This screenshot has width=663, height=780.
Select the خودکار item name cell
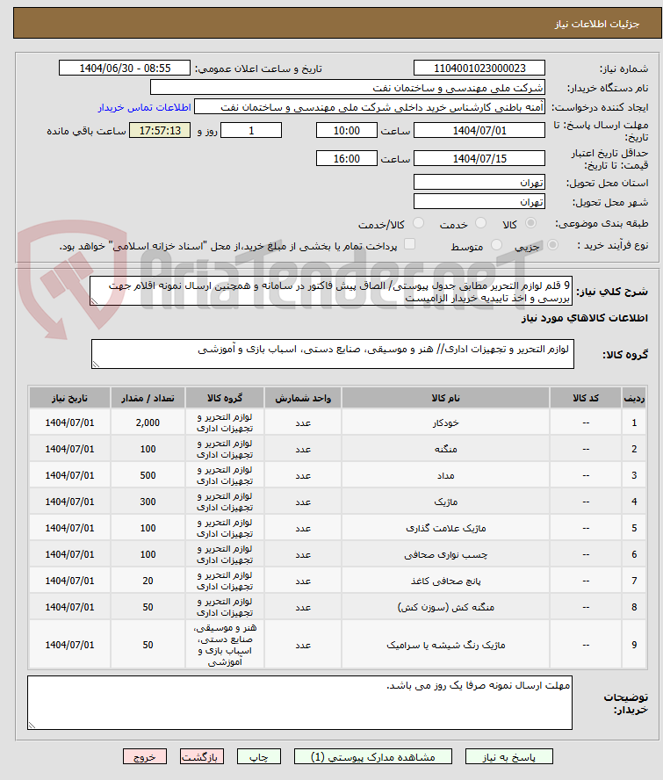coord(445,422)
